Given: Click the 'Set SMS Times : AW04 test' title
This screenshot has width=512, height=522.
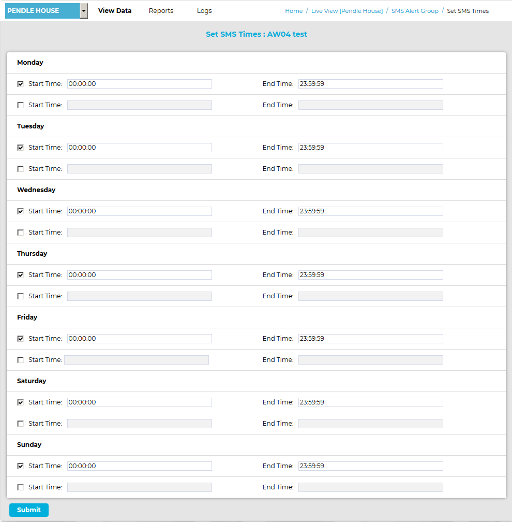Looking at the screenshot, I should (x=257, y=34).
